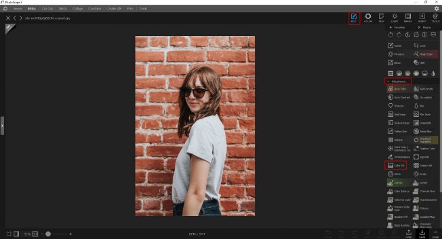Open the Light adjustments tab
Screen dimensions: 442x239
tap(395, 18)
